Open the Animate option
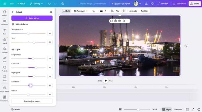Image resolution: width=202 pixels, height=112 pixels. pyautogui.click(x=133, y=11)
